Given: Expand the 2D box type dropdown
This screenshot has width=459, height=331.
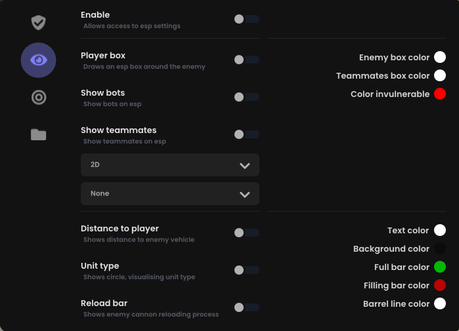Looking at the screenshot, I should coord(170,165).
